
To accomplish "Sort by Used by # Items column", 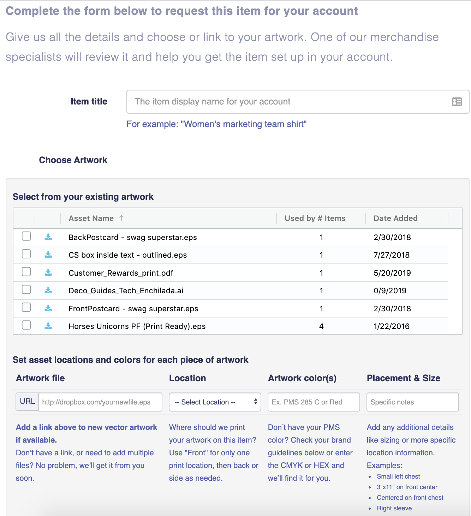I will [315, 218].
